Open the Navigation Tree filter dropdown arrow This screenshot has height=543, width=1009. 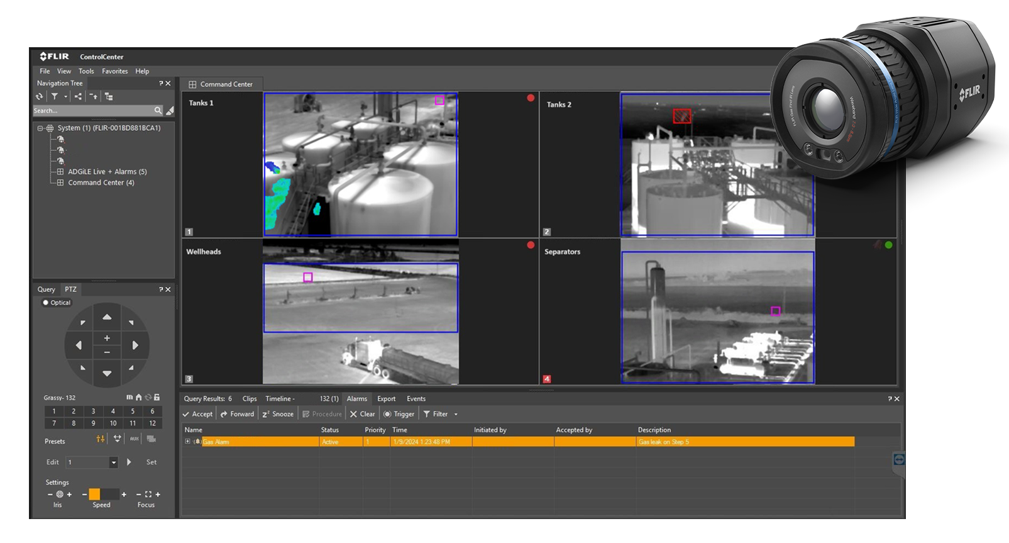[65, 97]
